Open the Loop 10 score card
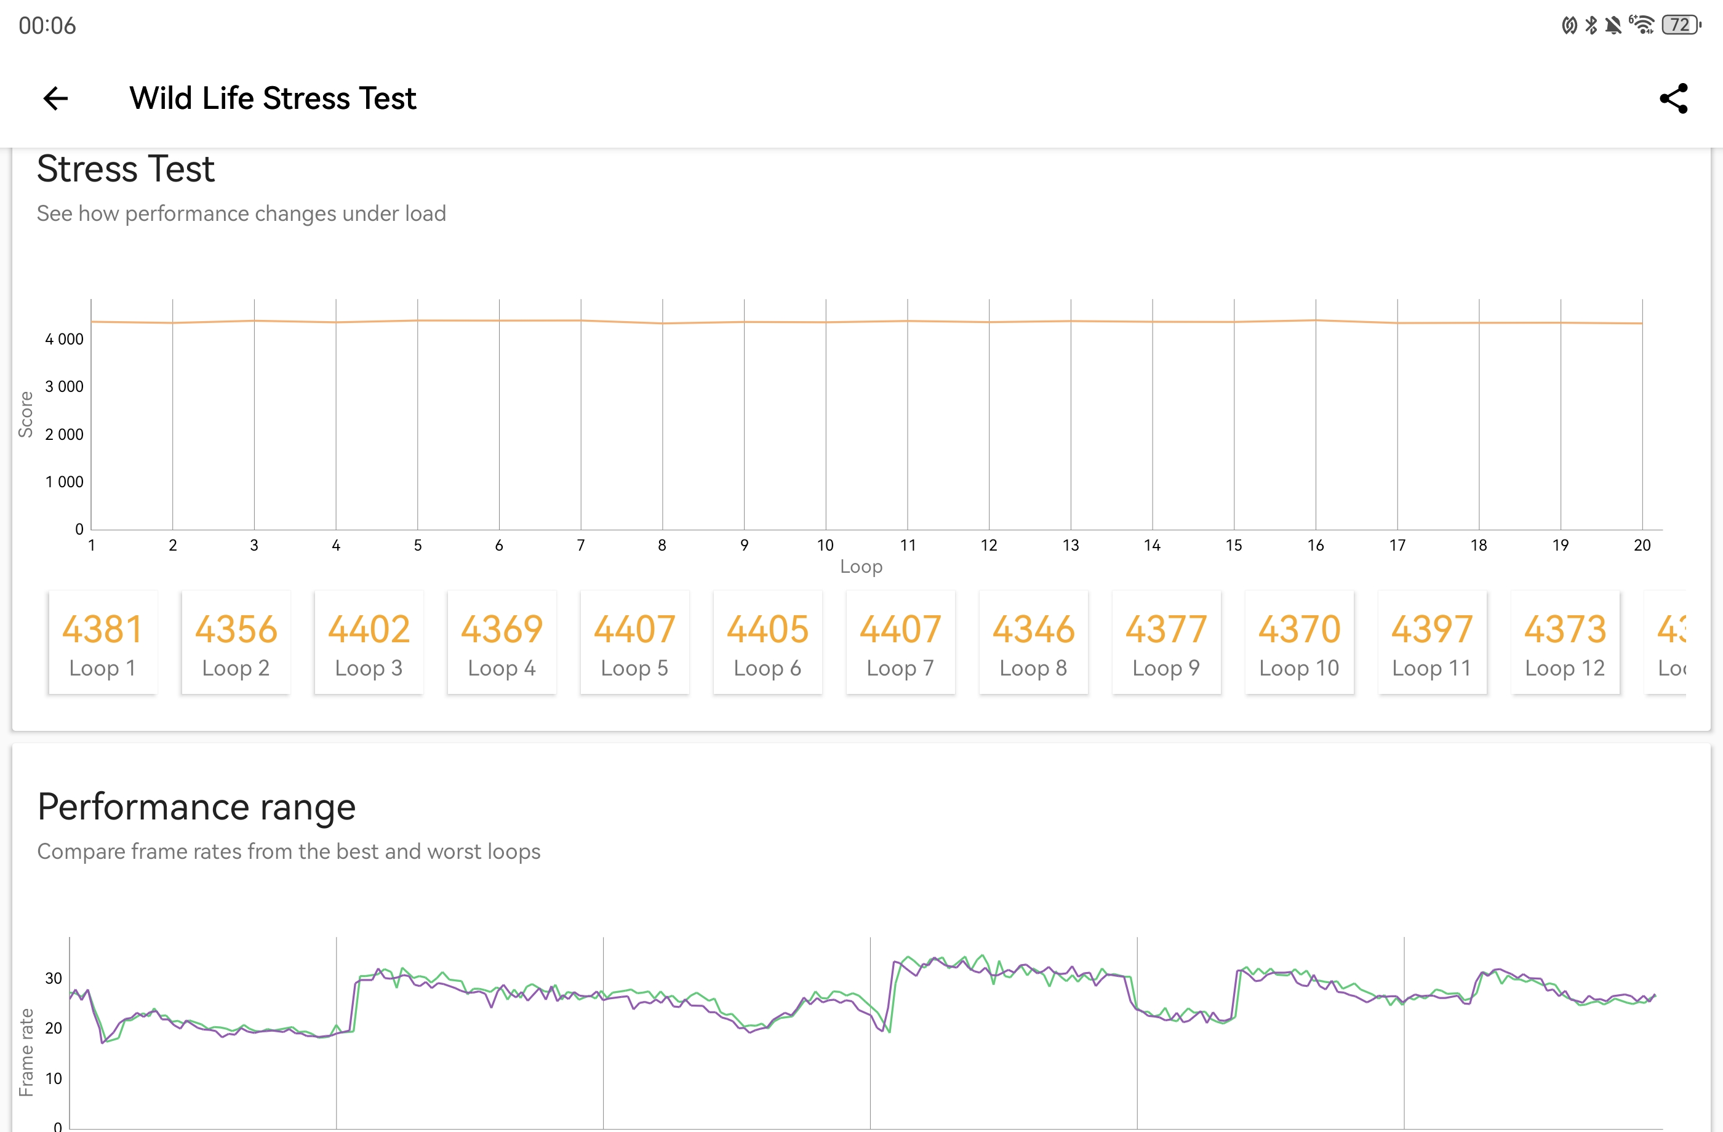The width and height of the screenshot is (1723, 1132). point(1299,643)
